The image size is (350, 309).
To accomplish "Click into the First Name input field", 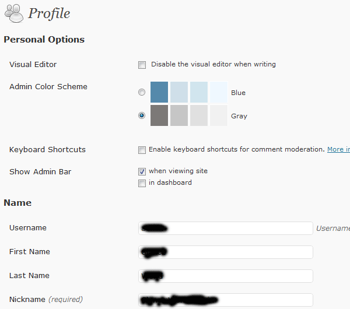I will [x=225, y=252].
